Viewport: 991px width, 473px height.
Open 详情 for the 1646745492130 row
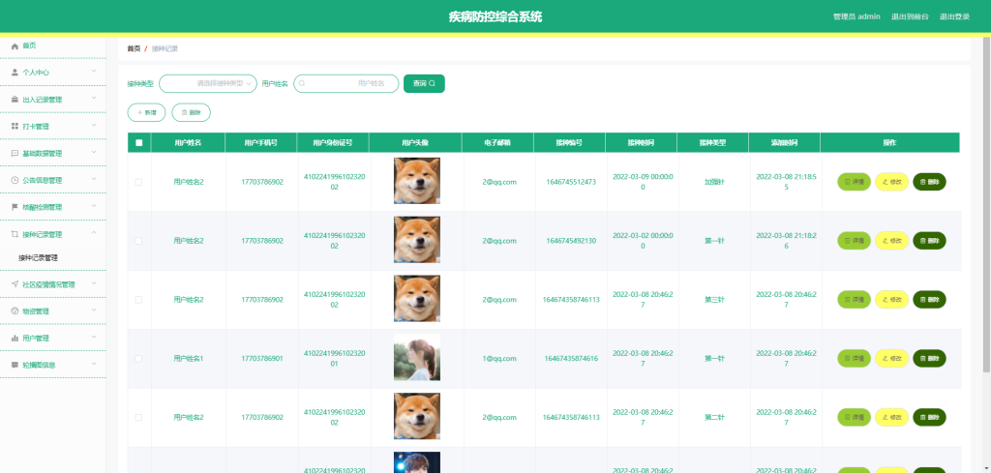(x=854, y=241)
